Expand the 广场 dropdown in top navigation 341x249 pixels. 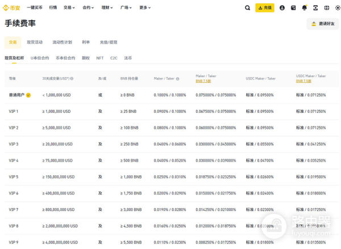(126, 7)
